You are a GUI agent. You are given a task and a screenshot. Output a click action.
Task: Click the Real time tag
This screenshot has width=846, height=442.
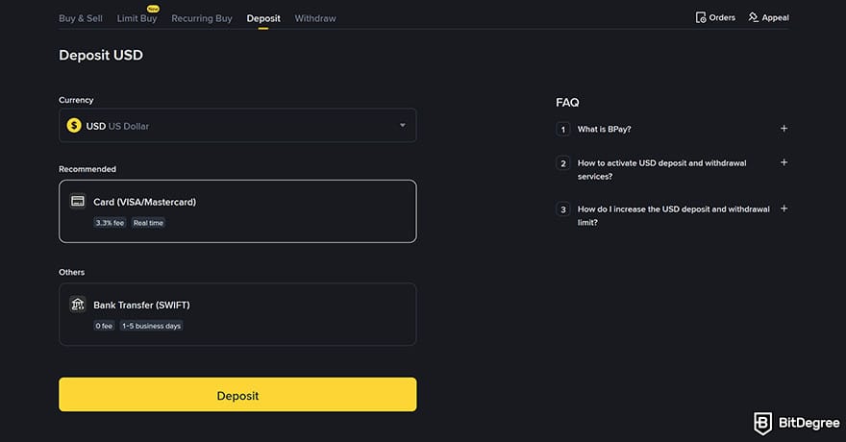(x=148, y=223)
